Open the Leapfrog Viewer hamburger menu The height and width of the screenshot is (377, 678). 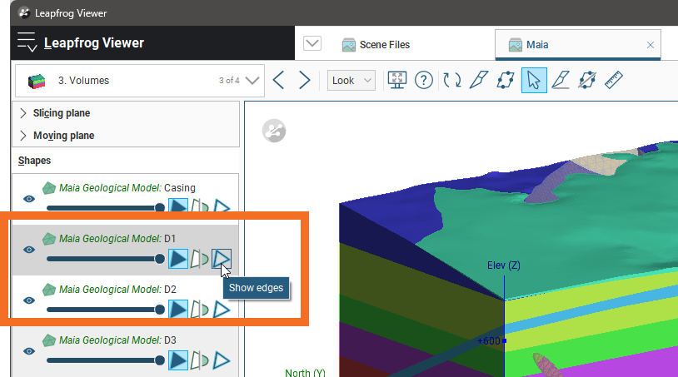(27, 42)
